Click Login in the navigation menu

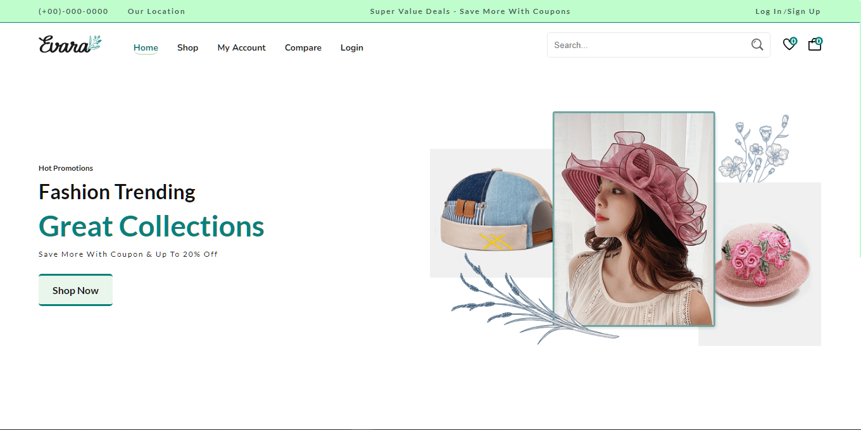352,47
